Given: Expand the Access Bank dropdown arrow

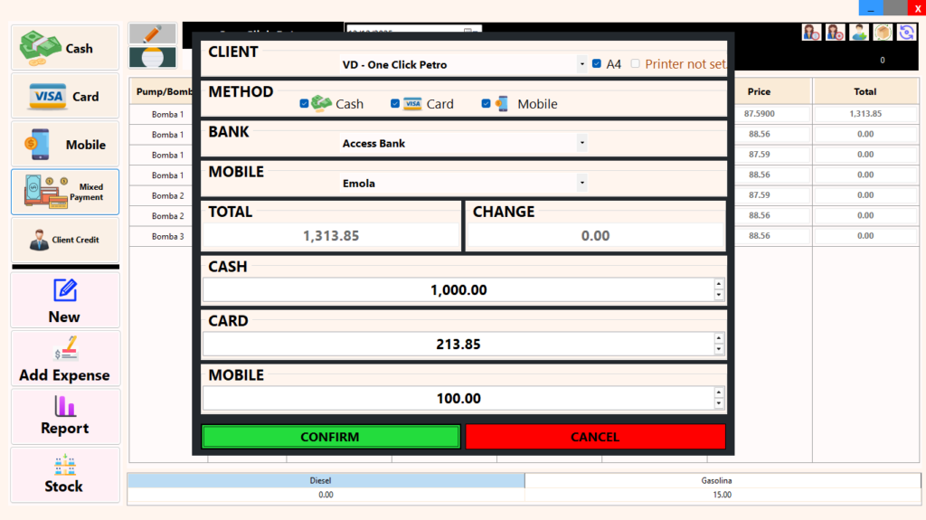Looking at the screenshot, I should 581,142.
